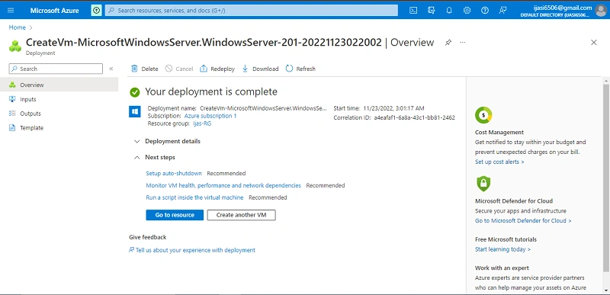The width and height of the screenshot is (610, 295).
Task: Open Cloud Shell from the top bar
Action: [413, 11]
